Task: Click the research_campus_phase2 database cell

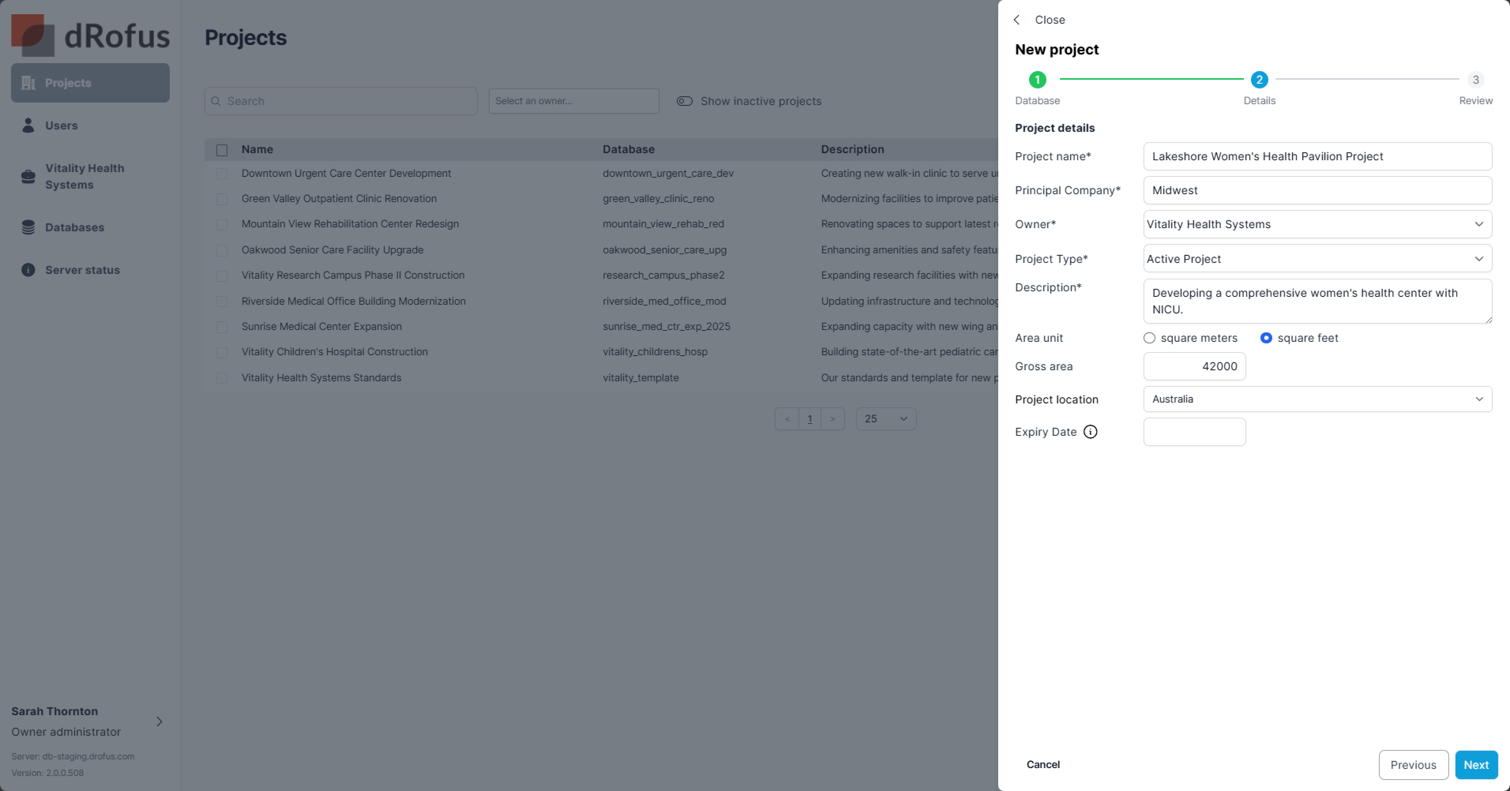Action: pyautogui.click(x=663, y=275)
